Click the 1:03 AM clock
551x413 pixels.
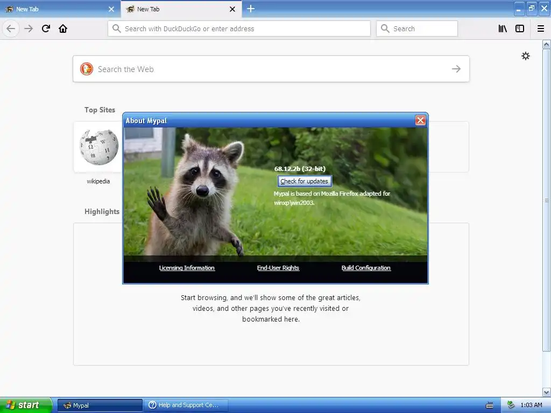[x=531, y=405]
